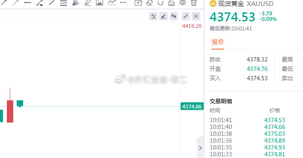This screenshot has width=303, height=158.
Task: Select the highlighter pen tool
Action: (88, 3)
